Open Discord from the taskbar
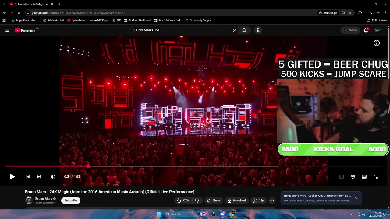Screen dimensions: 390x219 click(222, 214)
